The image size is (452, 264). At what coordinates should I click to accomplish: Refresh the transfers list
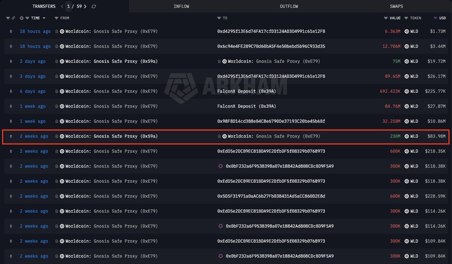94,6
